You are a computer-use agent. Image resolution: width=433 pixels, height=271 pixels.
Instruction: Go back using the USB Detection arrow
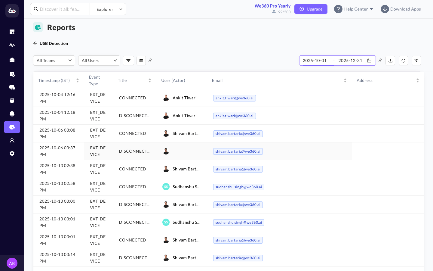(35, 43)
